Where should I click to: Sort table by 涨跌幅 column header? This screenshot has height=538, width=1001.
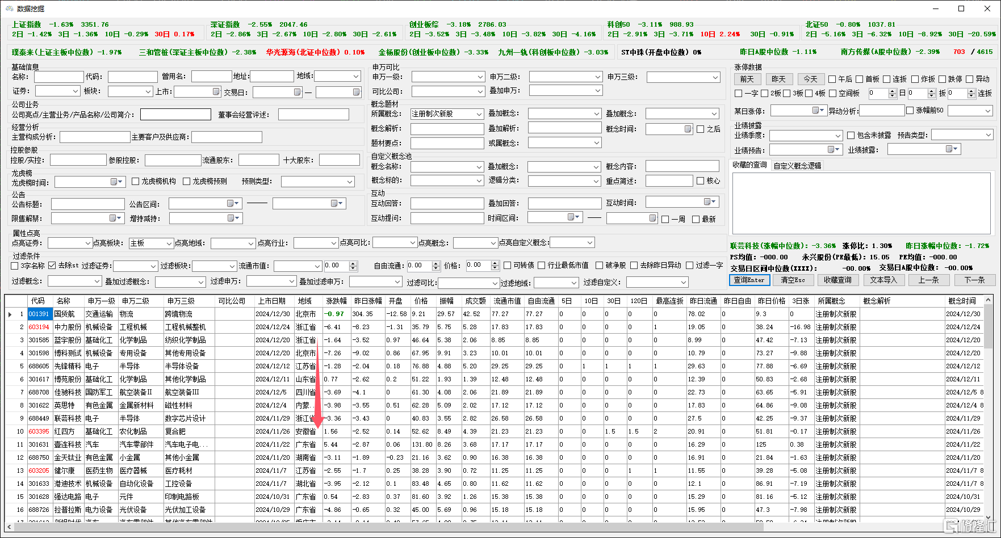pyautogui.click(x=336, y=301)
